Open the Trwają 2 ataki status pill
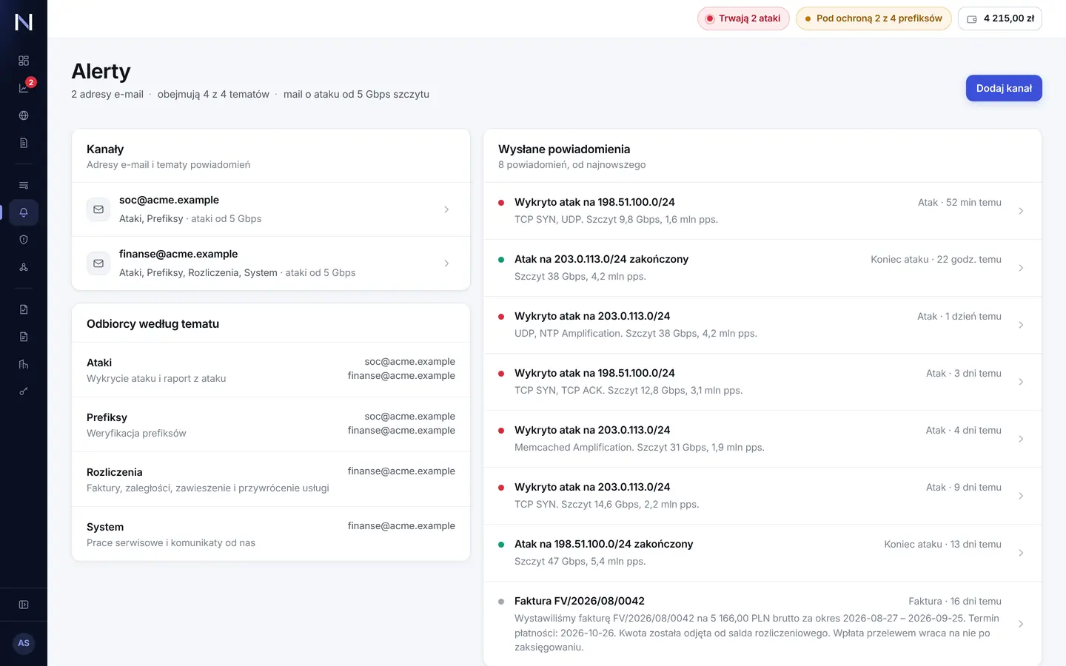 point(743,18)
